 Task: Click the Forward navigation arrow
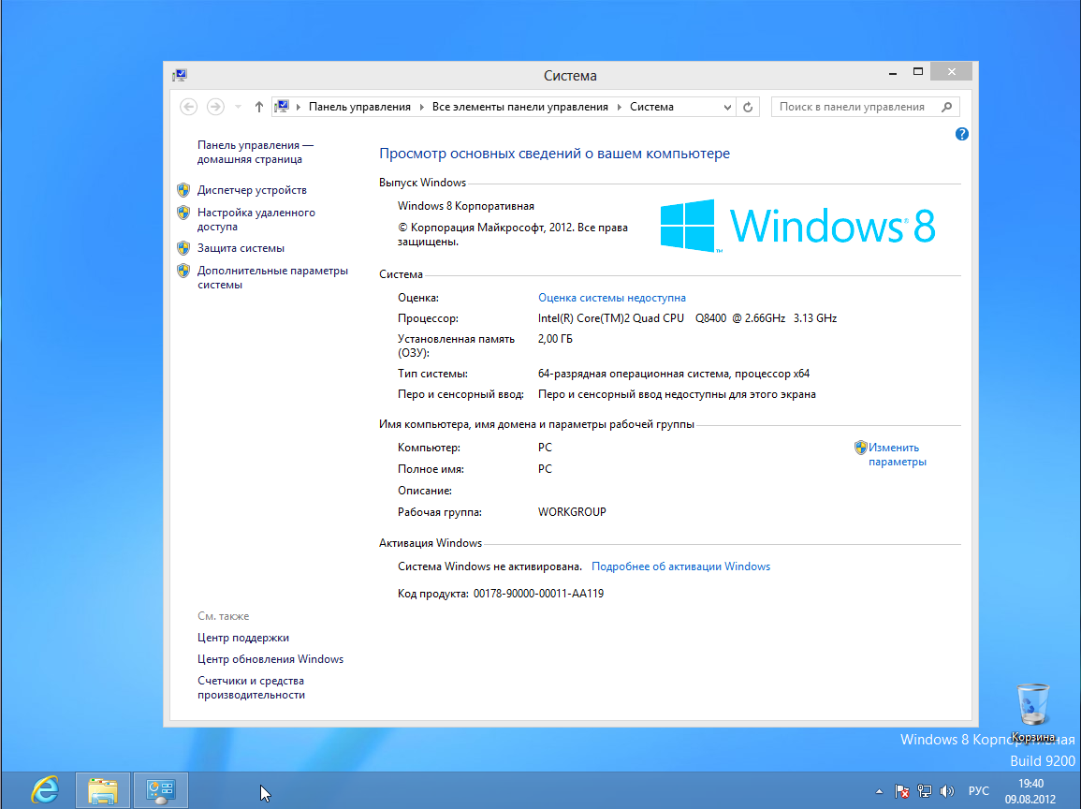pos(215,107)
